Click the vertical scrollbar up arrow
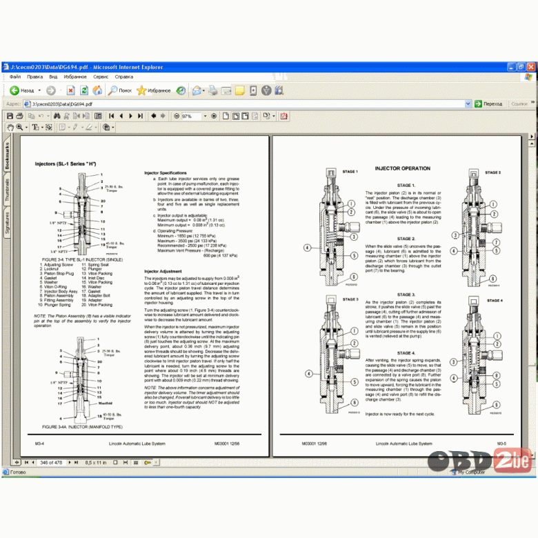This screenshot has width=538, height=538. (532, 143)
